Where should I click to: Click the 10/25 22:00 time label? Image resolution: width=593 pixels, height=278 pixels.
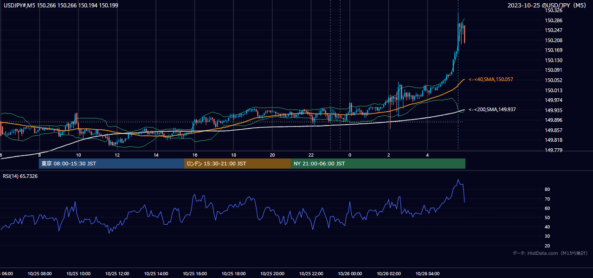click(311, 274)
